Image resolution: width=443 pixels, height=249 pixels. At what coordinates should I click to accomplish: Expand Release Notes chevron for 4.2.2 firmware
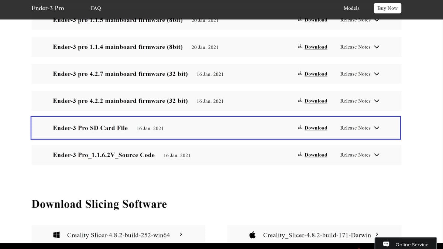click(x=377, y=101)
